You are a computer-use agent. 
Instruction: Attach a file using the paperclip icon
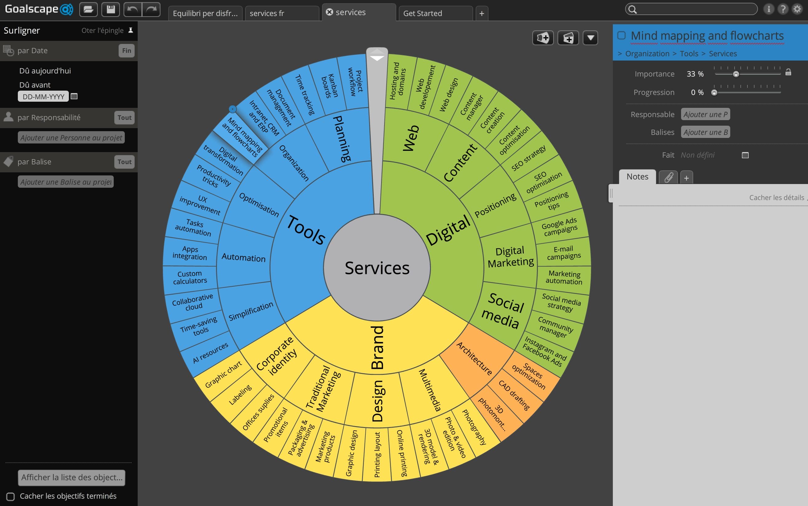(668, 177)
